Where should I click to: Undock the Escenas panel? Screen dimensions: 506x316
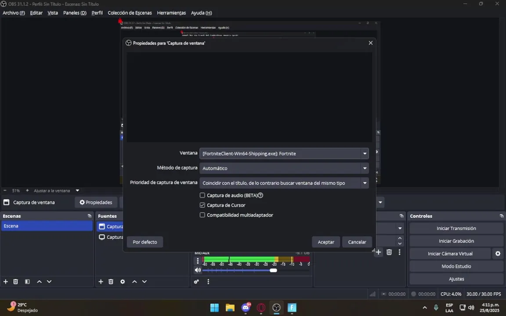point(90,216)
